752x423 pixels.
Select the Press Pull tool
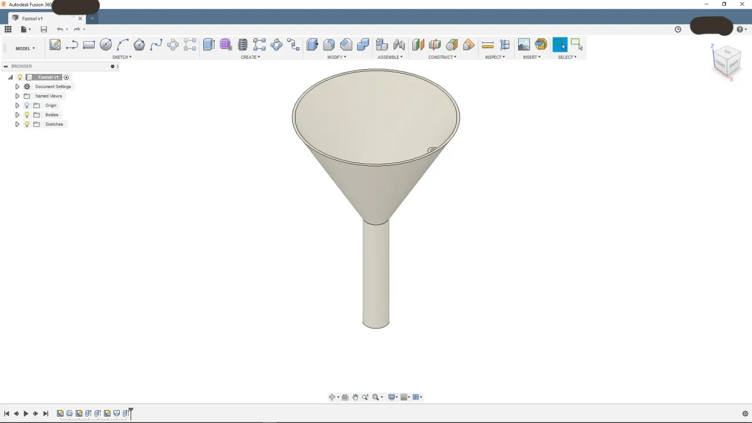point(312,45)
